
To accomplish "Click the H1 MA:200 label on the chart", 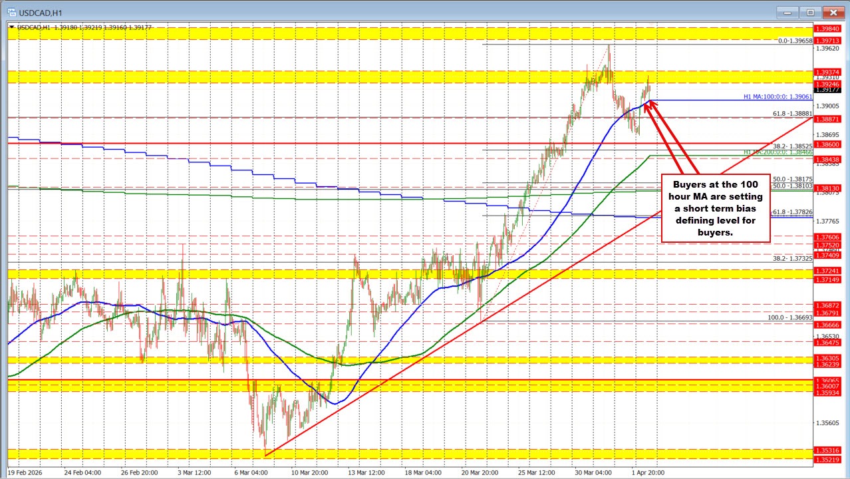I will [777, 152].
